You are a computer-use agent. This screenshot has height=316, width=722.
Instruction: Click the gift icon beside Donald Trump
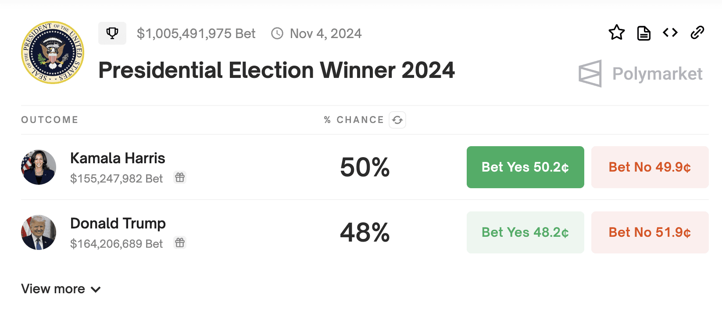tap(180, 243)
